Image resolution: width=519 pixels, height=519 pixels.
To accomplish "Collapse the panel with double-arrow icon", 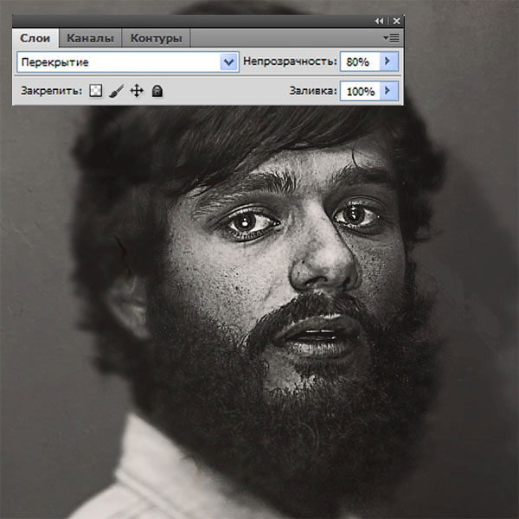I will coord(379,21).
